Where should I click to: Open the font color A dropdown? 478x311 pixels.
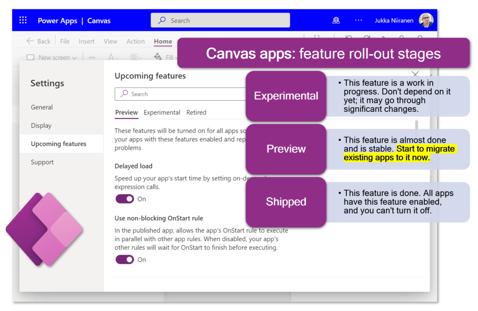(113, 57)
